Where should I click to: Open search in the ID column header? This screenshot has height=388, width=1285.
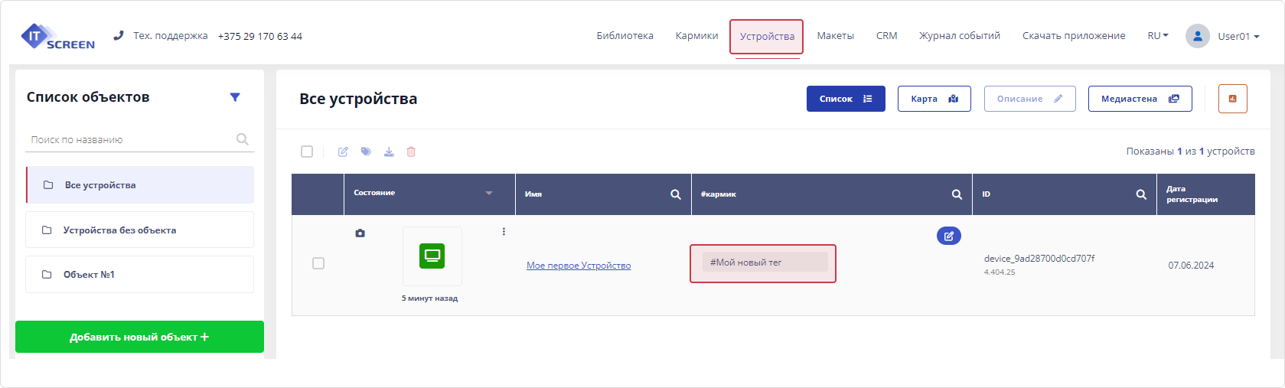(1141, 194)
